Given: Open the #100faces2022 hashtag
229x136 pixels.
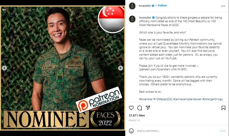Looking at the screenshot, I should [x=163, y=99].
